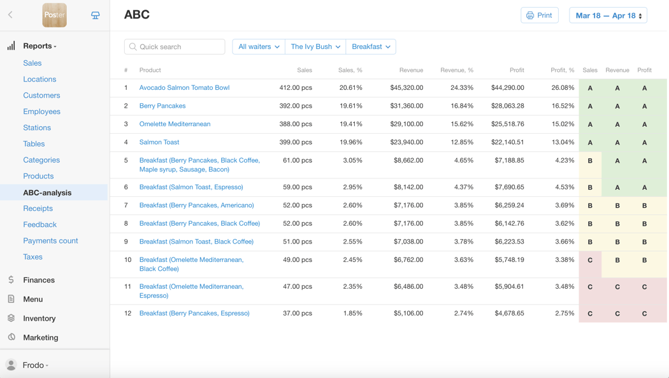This screenshot has width=669, height=378.
Task: Open the All waiters dropdown
Action: 258,47
